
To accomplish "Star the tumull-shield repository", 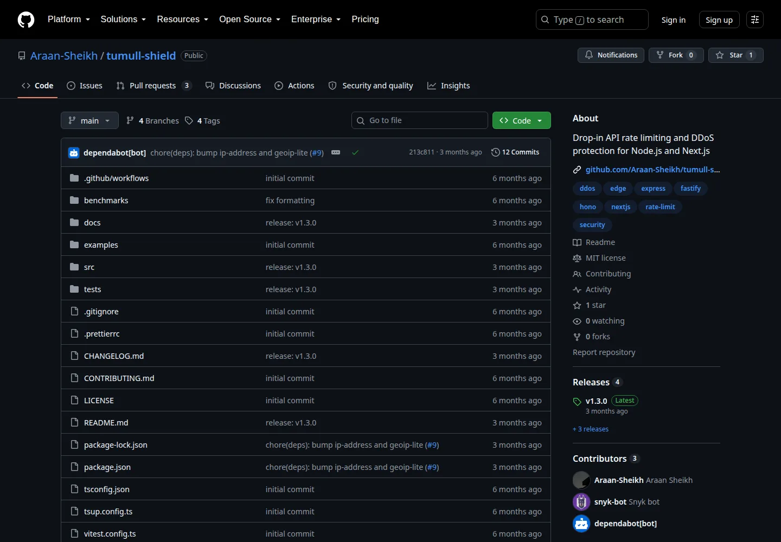I will 735,55.
